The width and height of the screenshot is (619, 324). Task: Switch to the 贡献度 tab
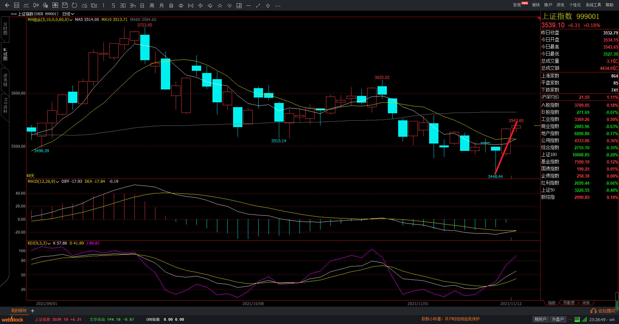(569, 303)
